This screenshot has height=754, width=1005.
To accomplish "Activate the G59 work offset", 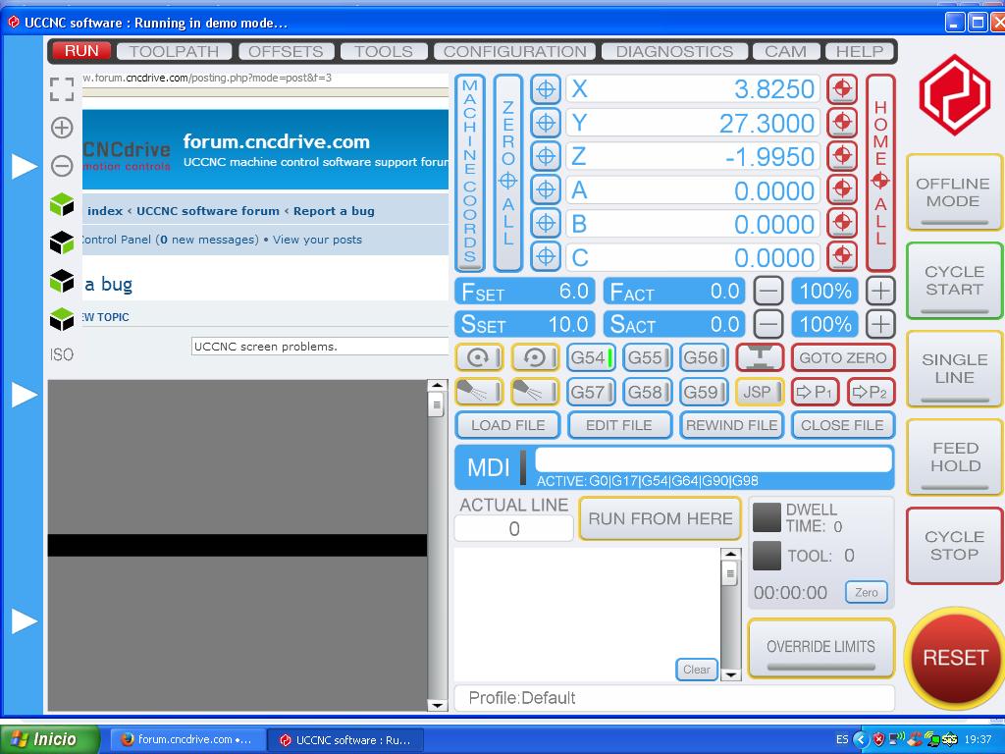I will 703,392.
